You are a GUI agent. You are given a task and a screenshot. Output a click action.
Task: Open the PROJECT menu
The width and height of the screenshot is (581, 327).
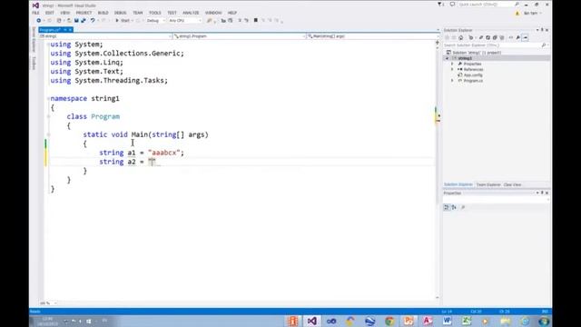84,13
